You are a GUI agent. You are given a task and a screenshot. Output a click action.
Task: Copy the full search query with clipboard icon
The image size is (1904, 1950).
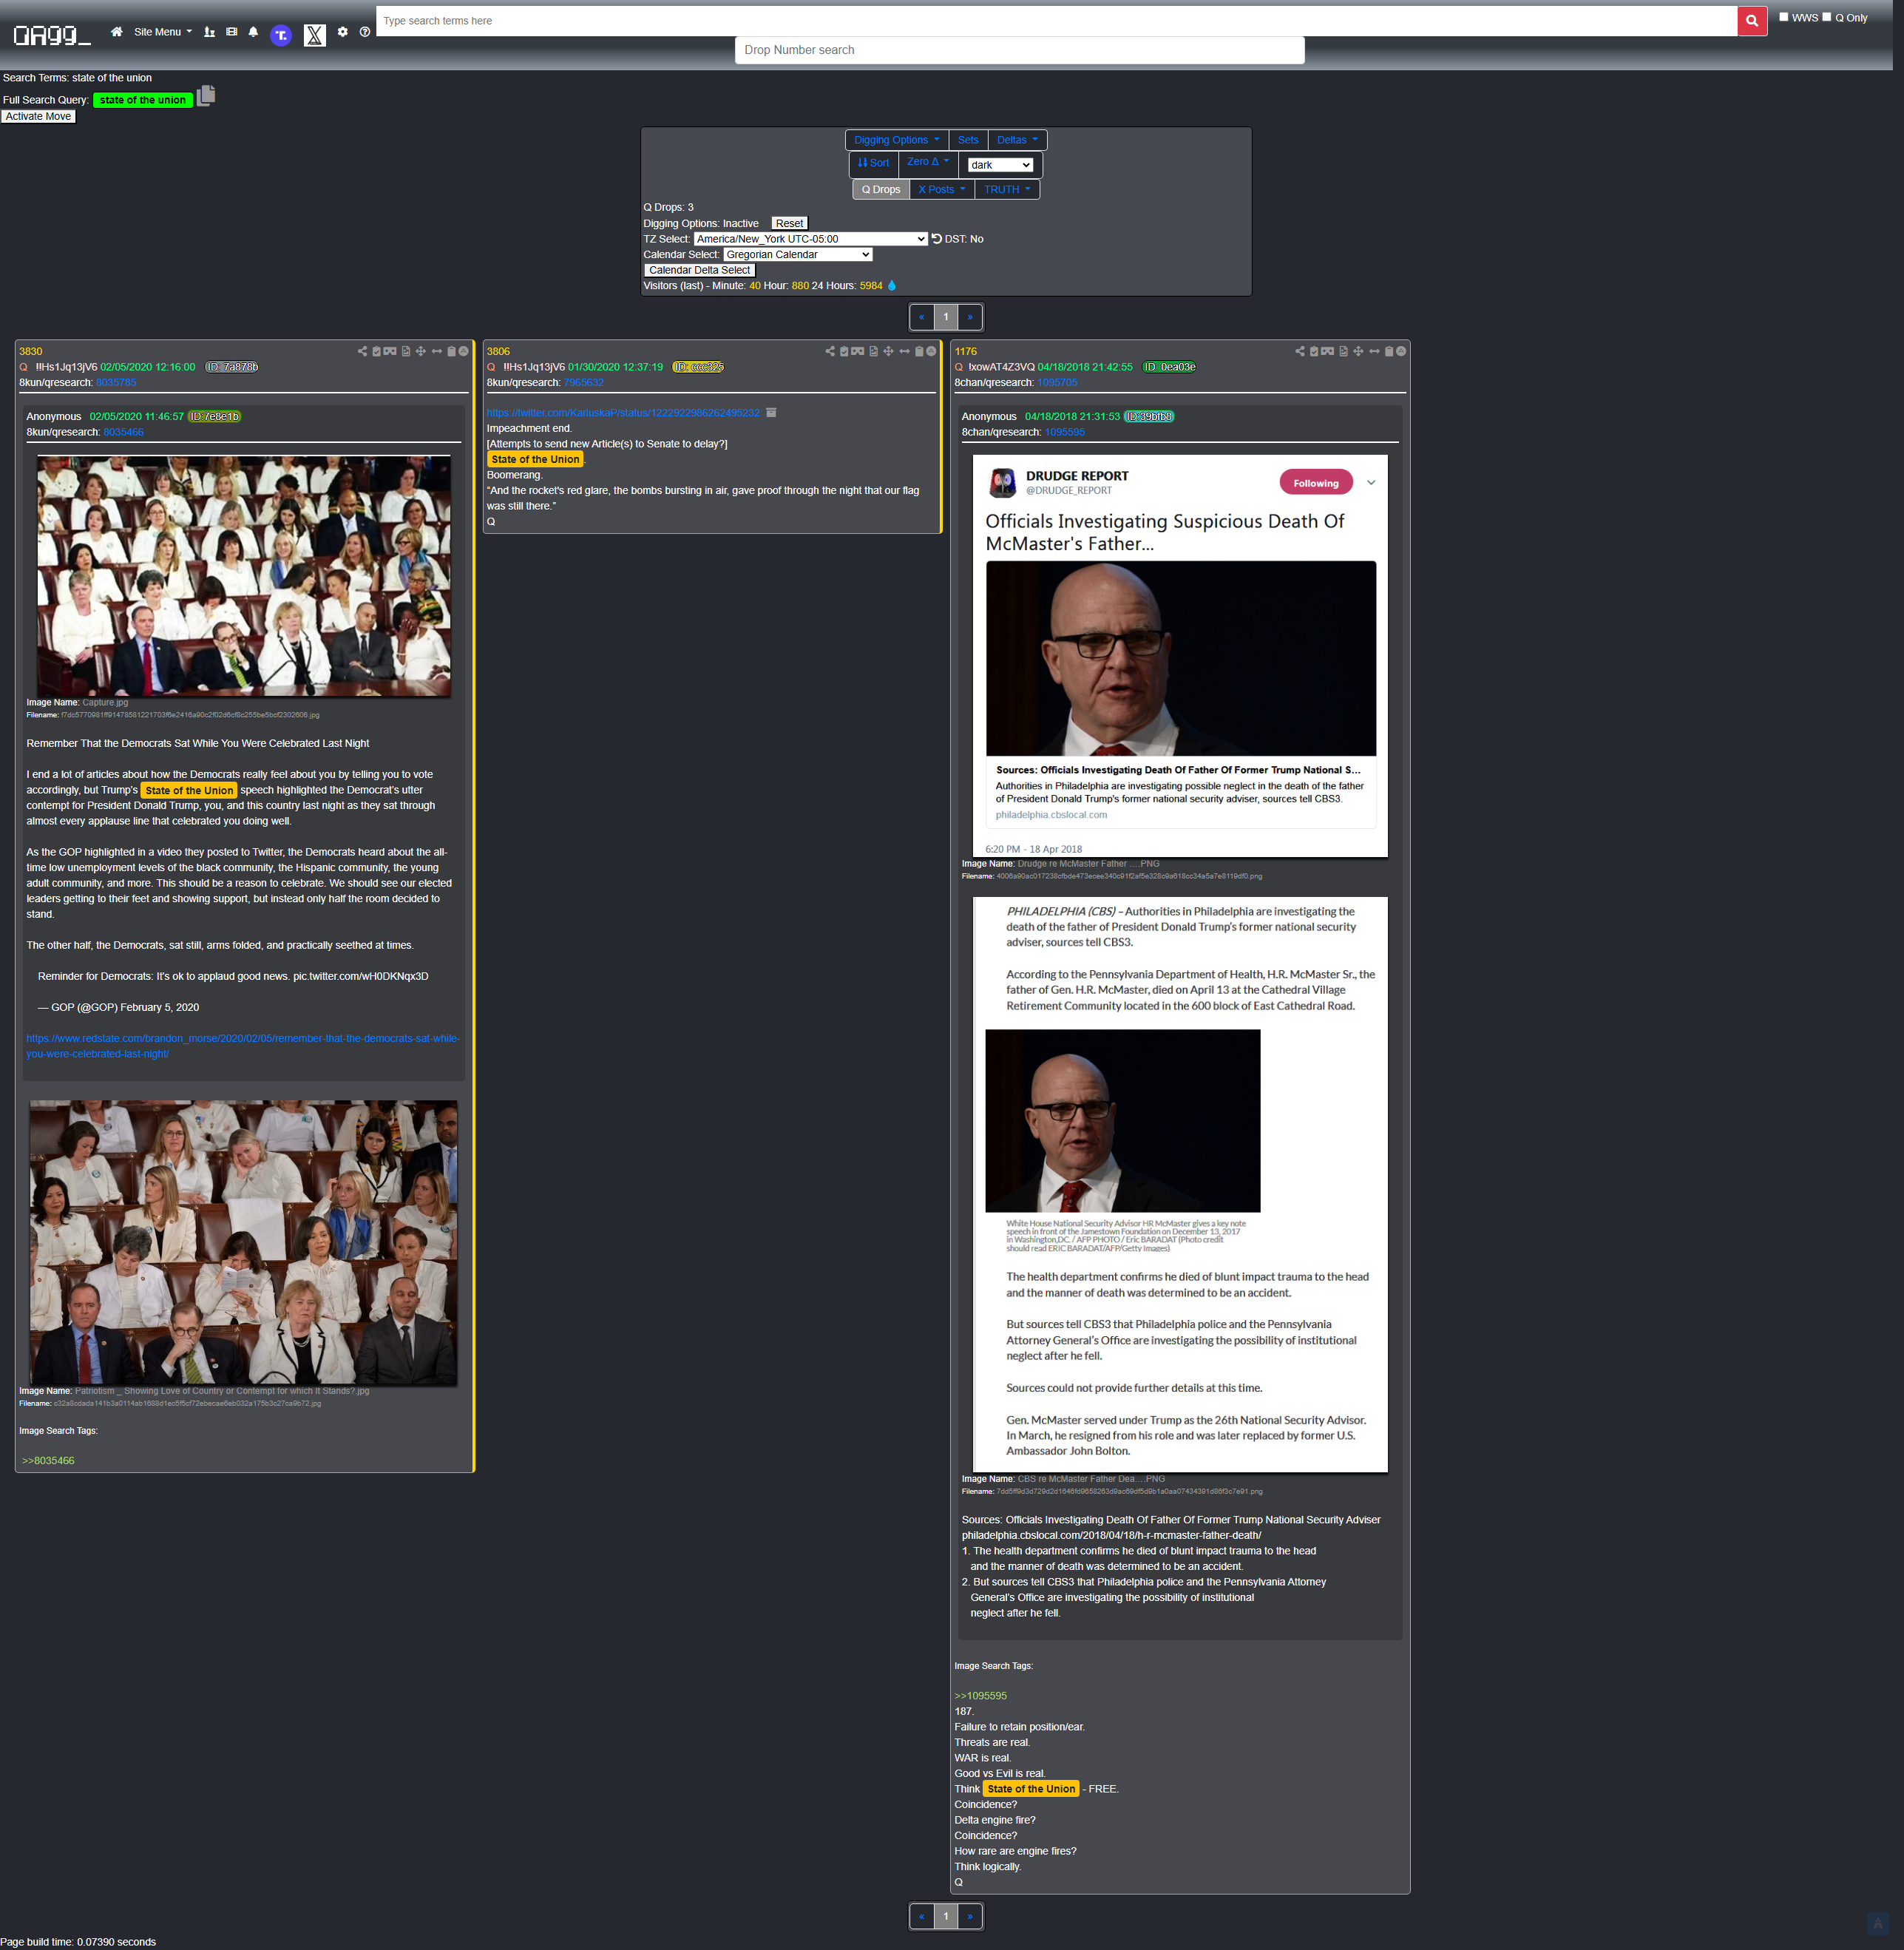point(206,96)
